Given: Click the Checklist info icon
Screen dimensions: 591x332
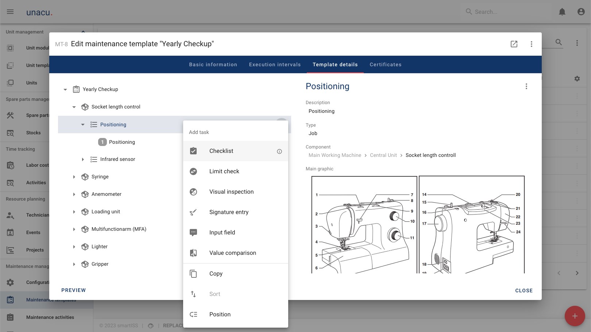Looking at the screenshot, I should tap(279, 151).
